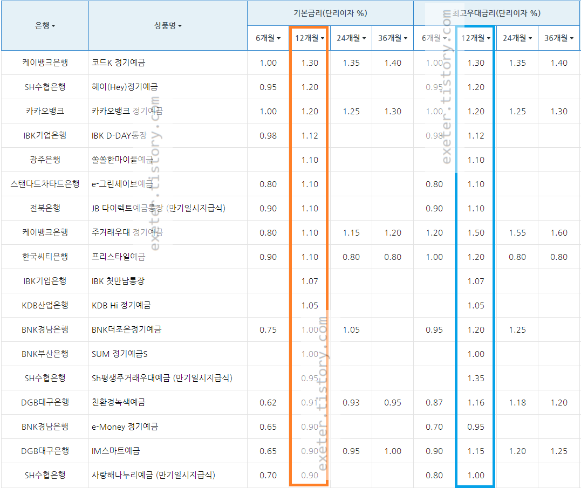Click KDB산업은행 in the bank column
Screen dimensions: 581x488
pyautogui.click(x=45, y=305)
